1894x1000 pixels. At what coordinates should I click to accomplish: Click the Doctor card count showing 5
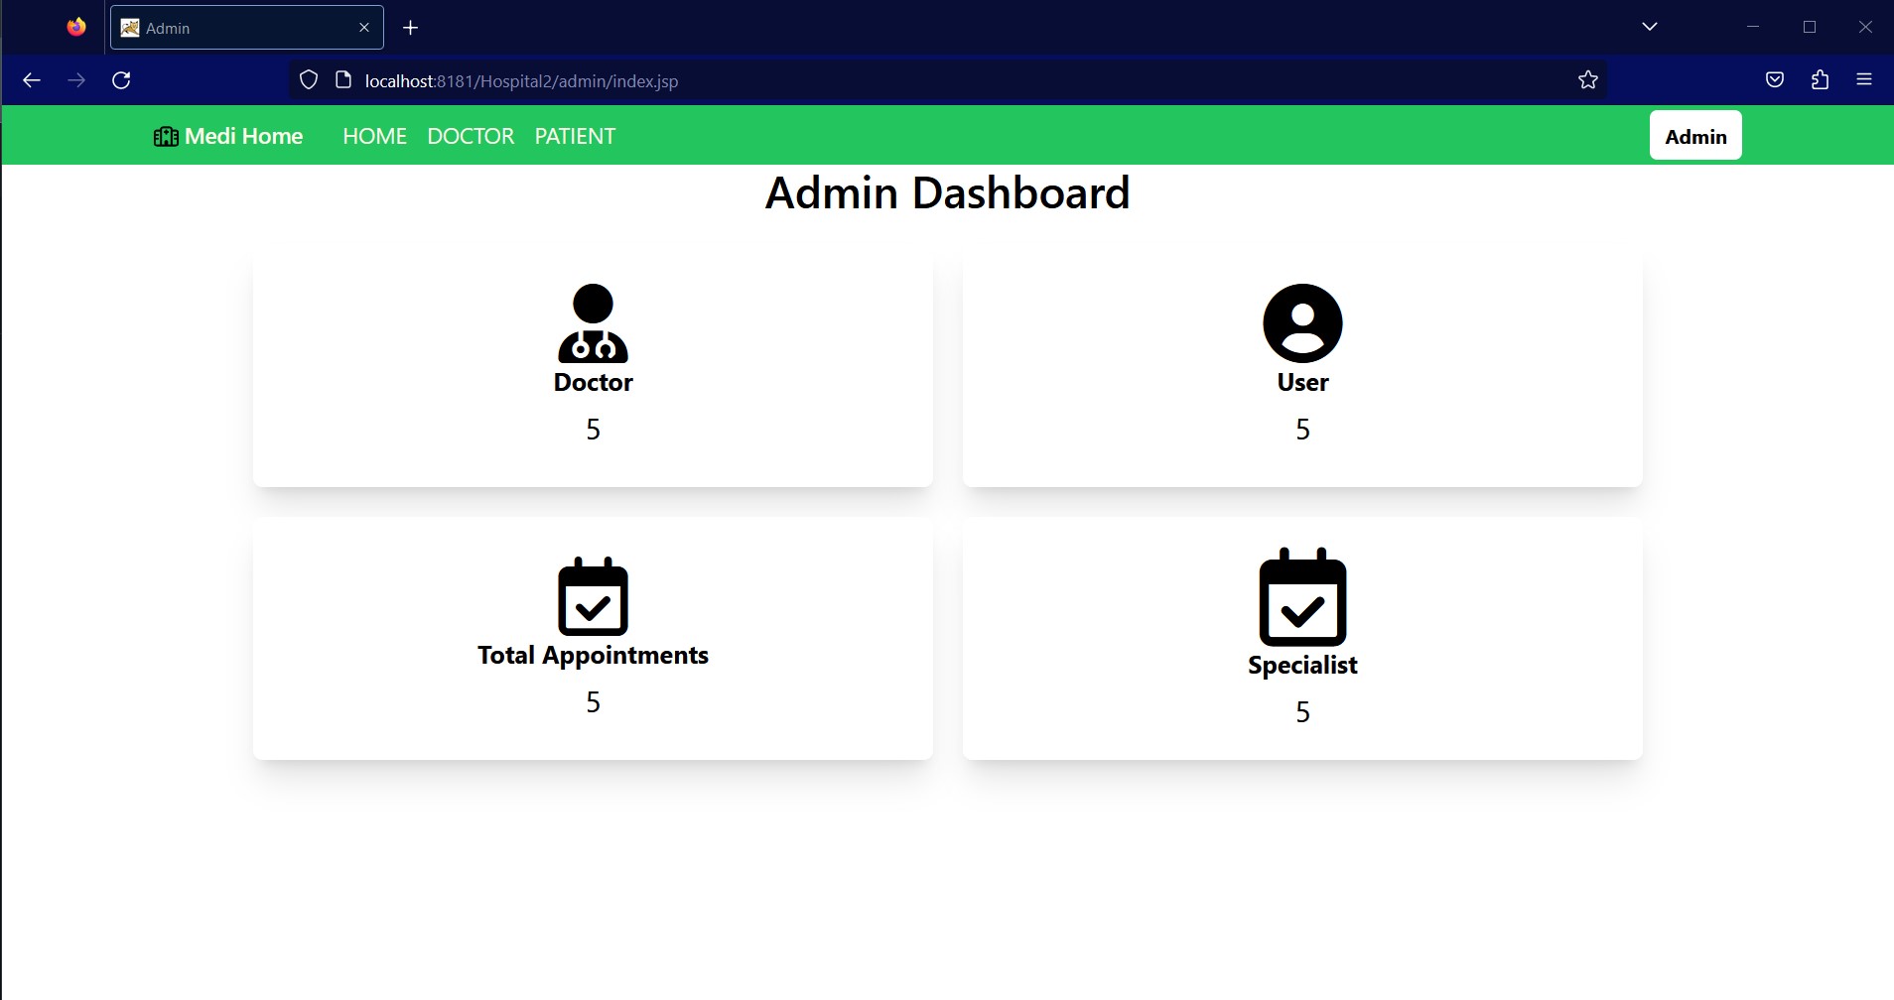593,429
